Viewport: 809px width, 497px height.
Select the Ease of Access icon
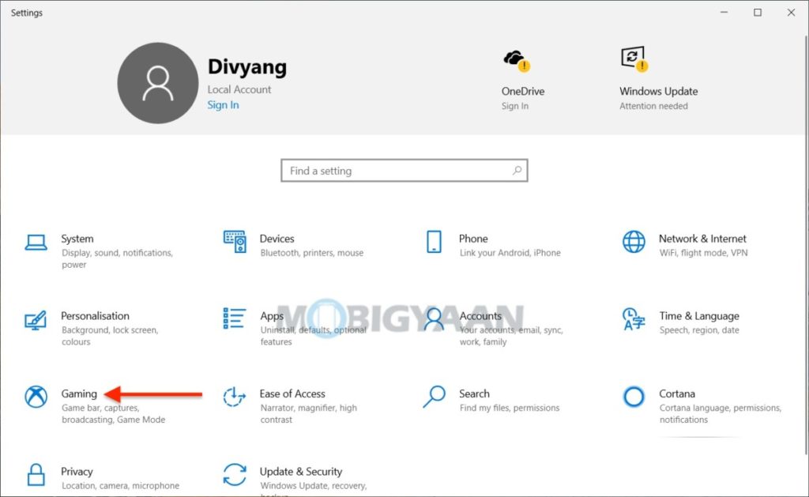click(x=235, y=397)
